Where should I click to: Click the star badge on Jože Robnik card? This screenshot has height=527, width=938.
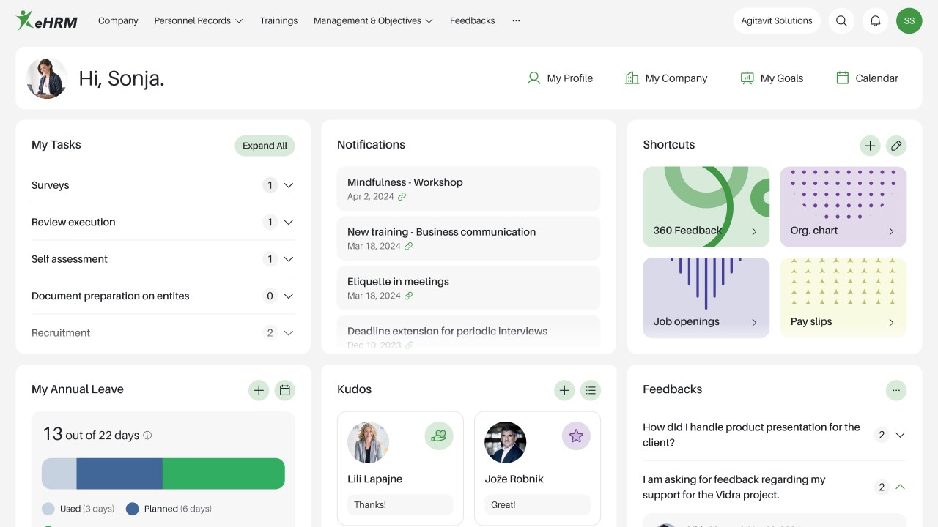(576, 436)
